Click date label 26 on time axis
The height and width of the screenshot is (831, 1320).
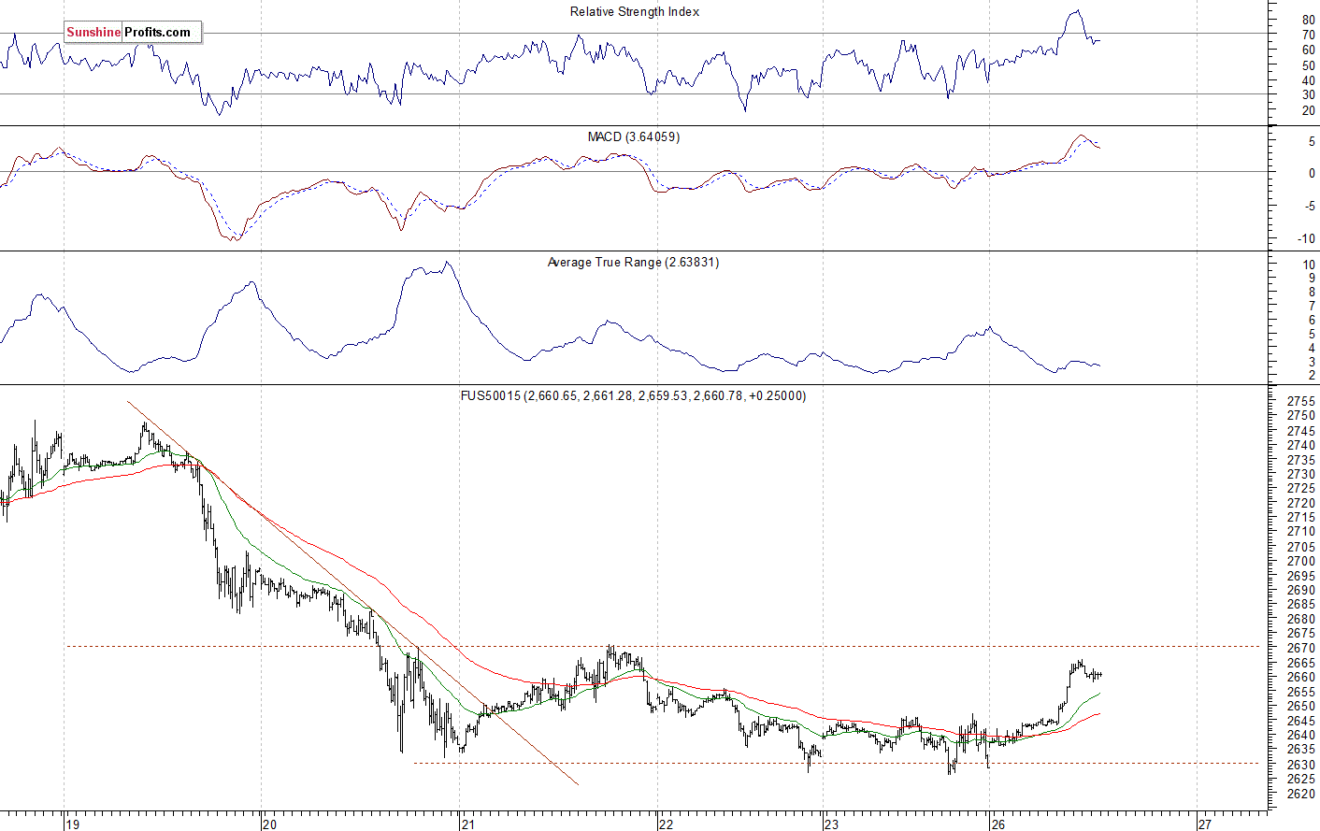[997, 824]
